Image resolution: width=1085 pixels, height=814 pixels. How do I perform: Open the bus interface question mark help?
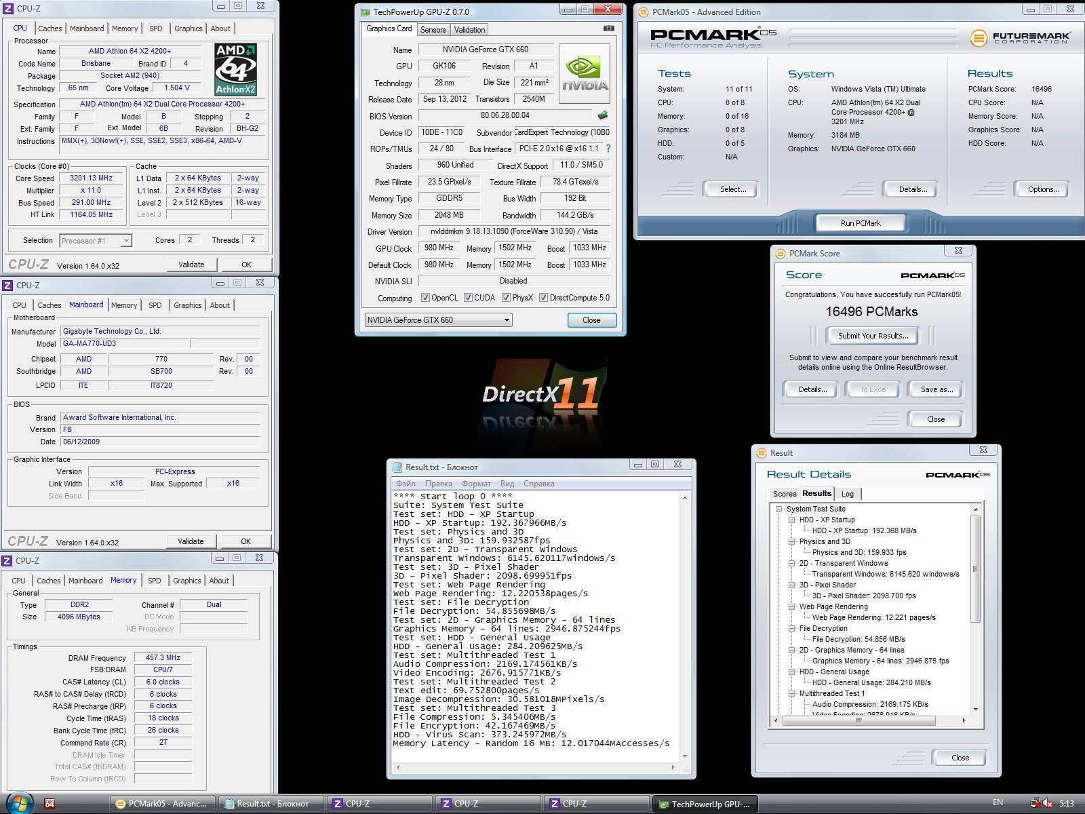point(608,149)
